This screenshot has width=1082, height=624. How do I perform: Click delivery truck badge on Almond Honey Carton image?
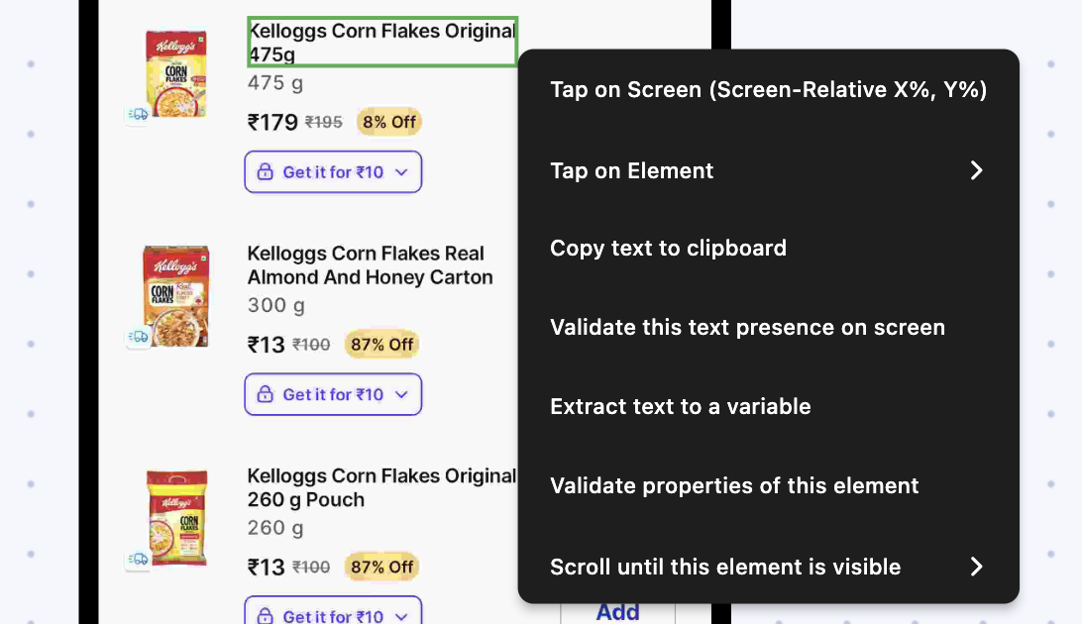(x=139, y=337)
